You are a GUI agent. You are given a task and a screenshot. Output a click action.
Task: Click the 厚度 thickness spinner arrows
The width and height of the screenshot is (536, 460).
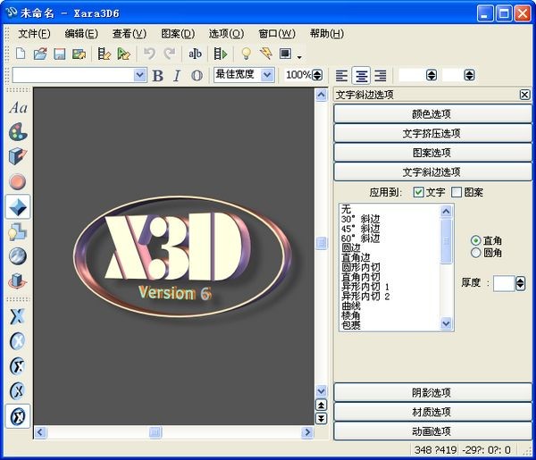(520, 283)
